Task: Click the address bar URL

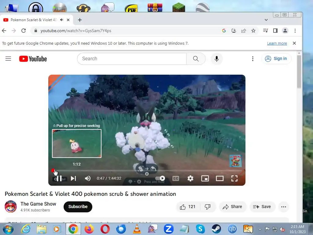Action: (76, 31)
